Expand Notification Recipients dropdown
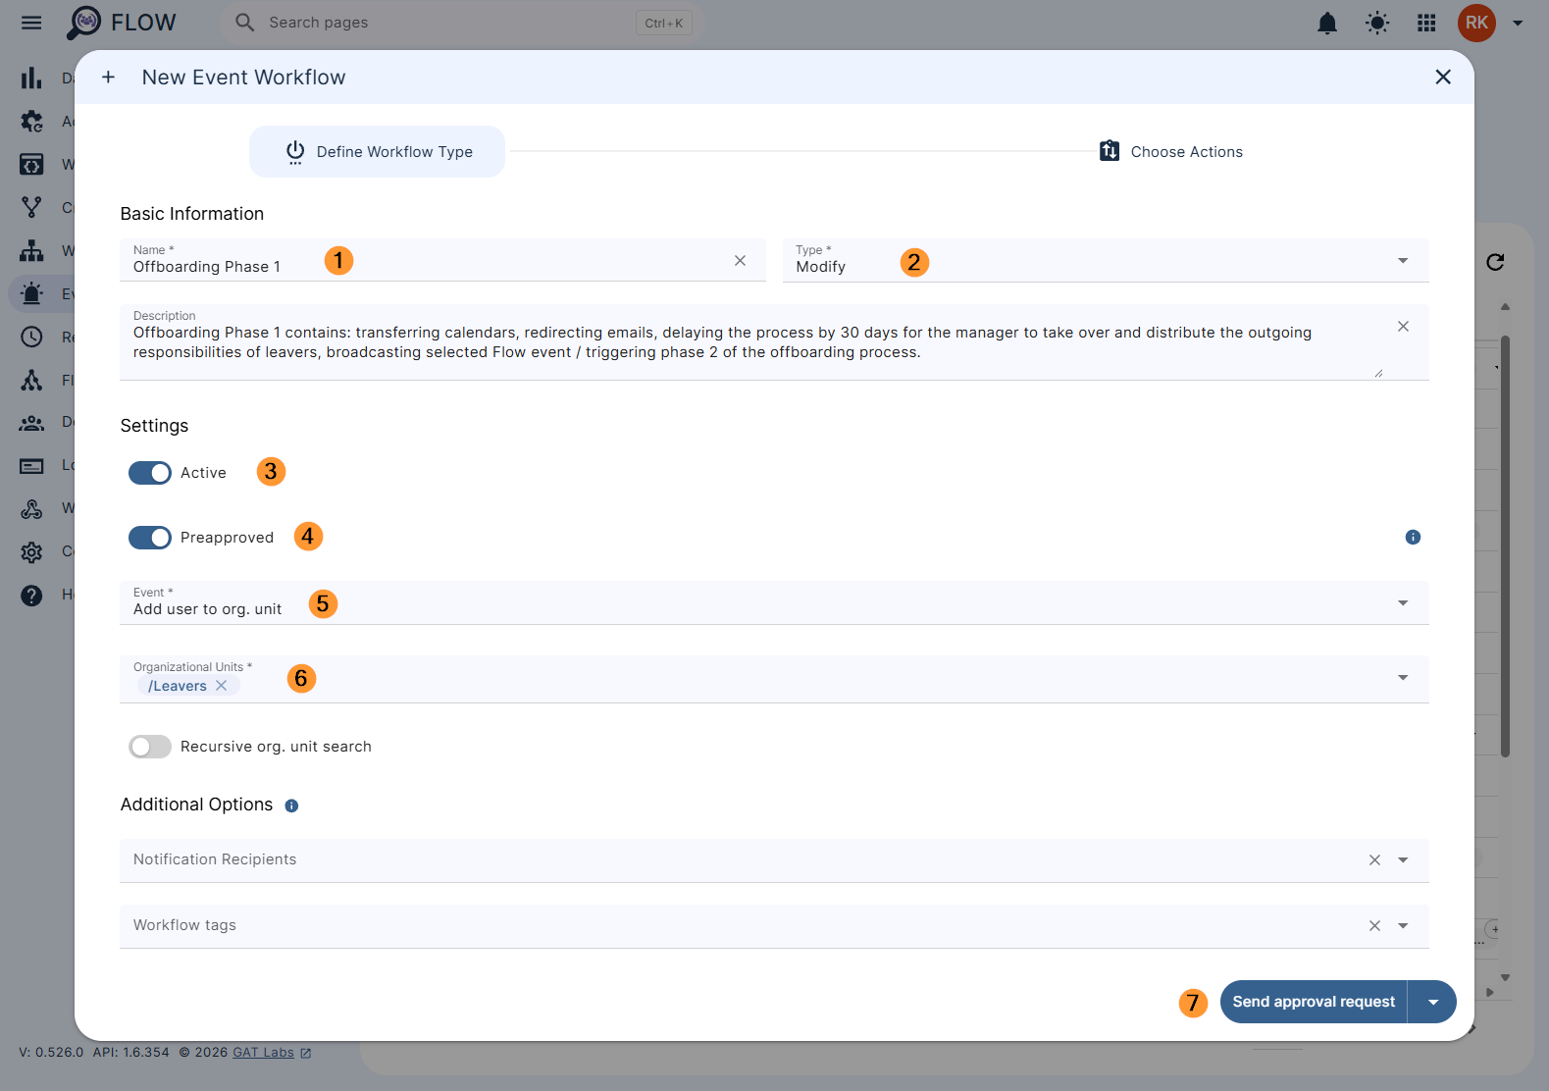1549x1091 pixels. coord(1403,860)
